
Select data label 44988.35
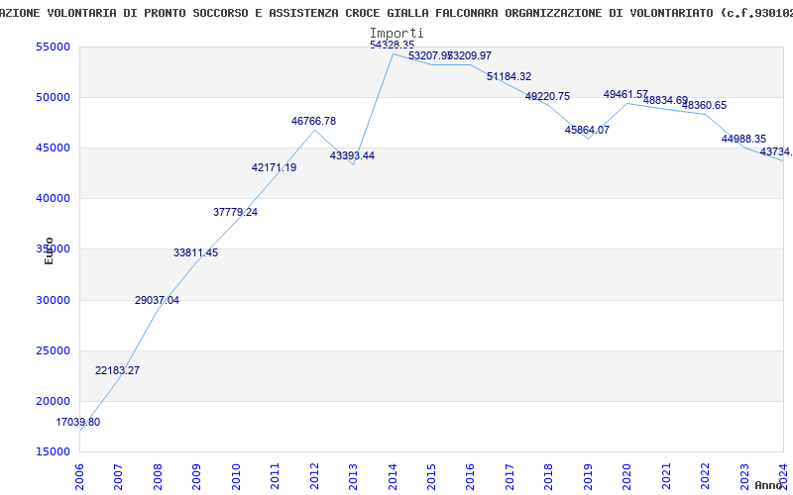(744, 139)
